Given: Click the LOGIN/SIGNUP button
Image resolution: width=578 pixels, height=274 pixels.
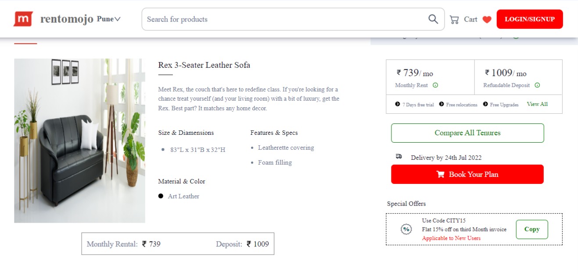Looking at the screenshot, I should (x=529, y=19).
